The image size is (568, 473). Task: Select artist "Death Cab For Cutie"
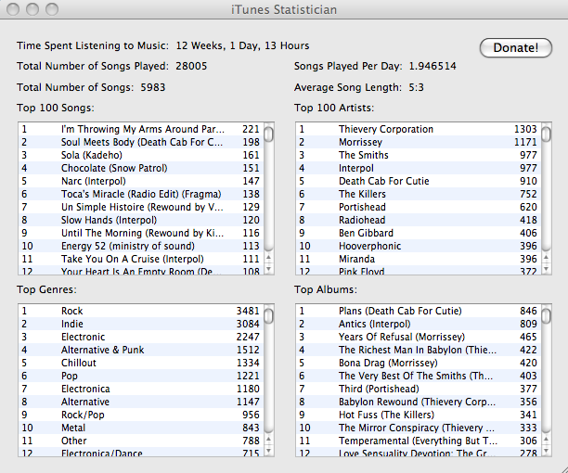[419, 181]
